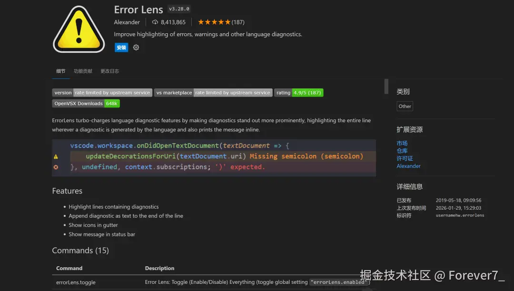The image size is (514, 291).
Task: Click the Error Lens warning triangle logo
Action: 79,29
